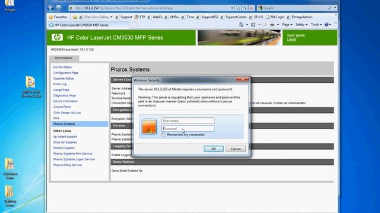The height and width of the screenshot is (213, 380).
Task: Click the Password field
Action: pyautogui.click(x=188, y=129)
